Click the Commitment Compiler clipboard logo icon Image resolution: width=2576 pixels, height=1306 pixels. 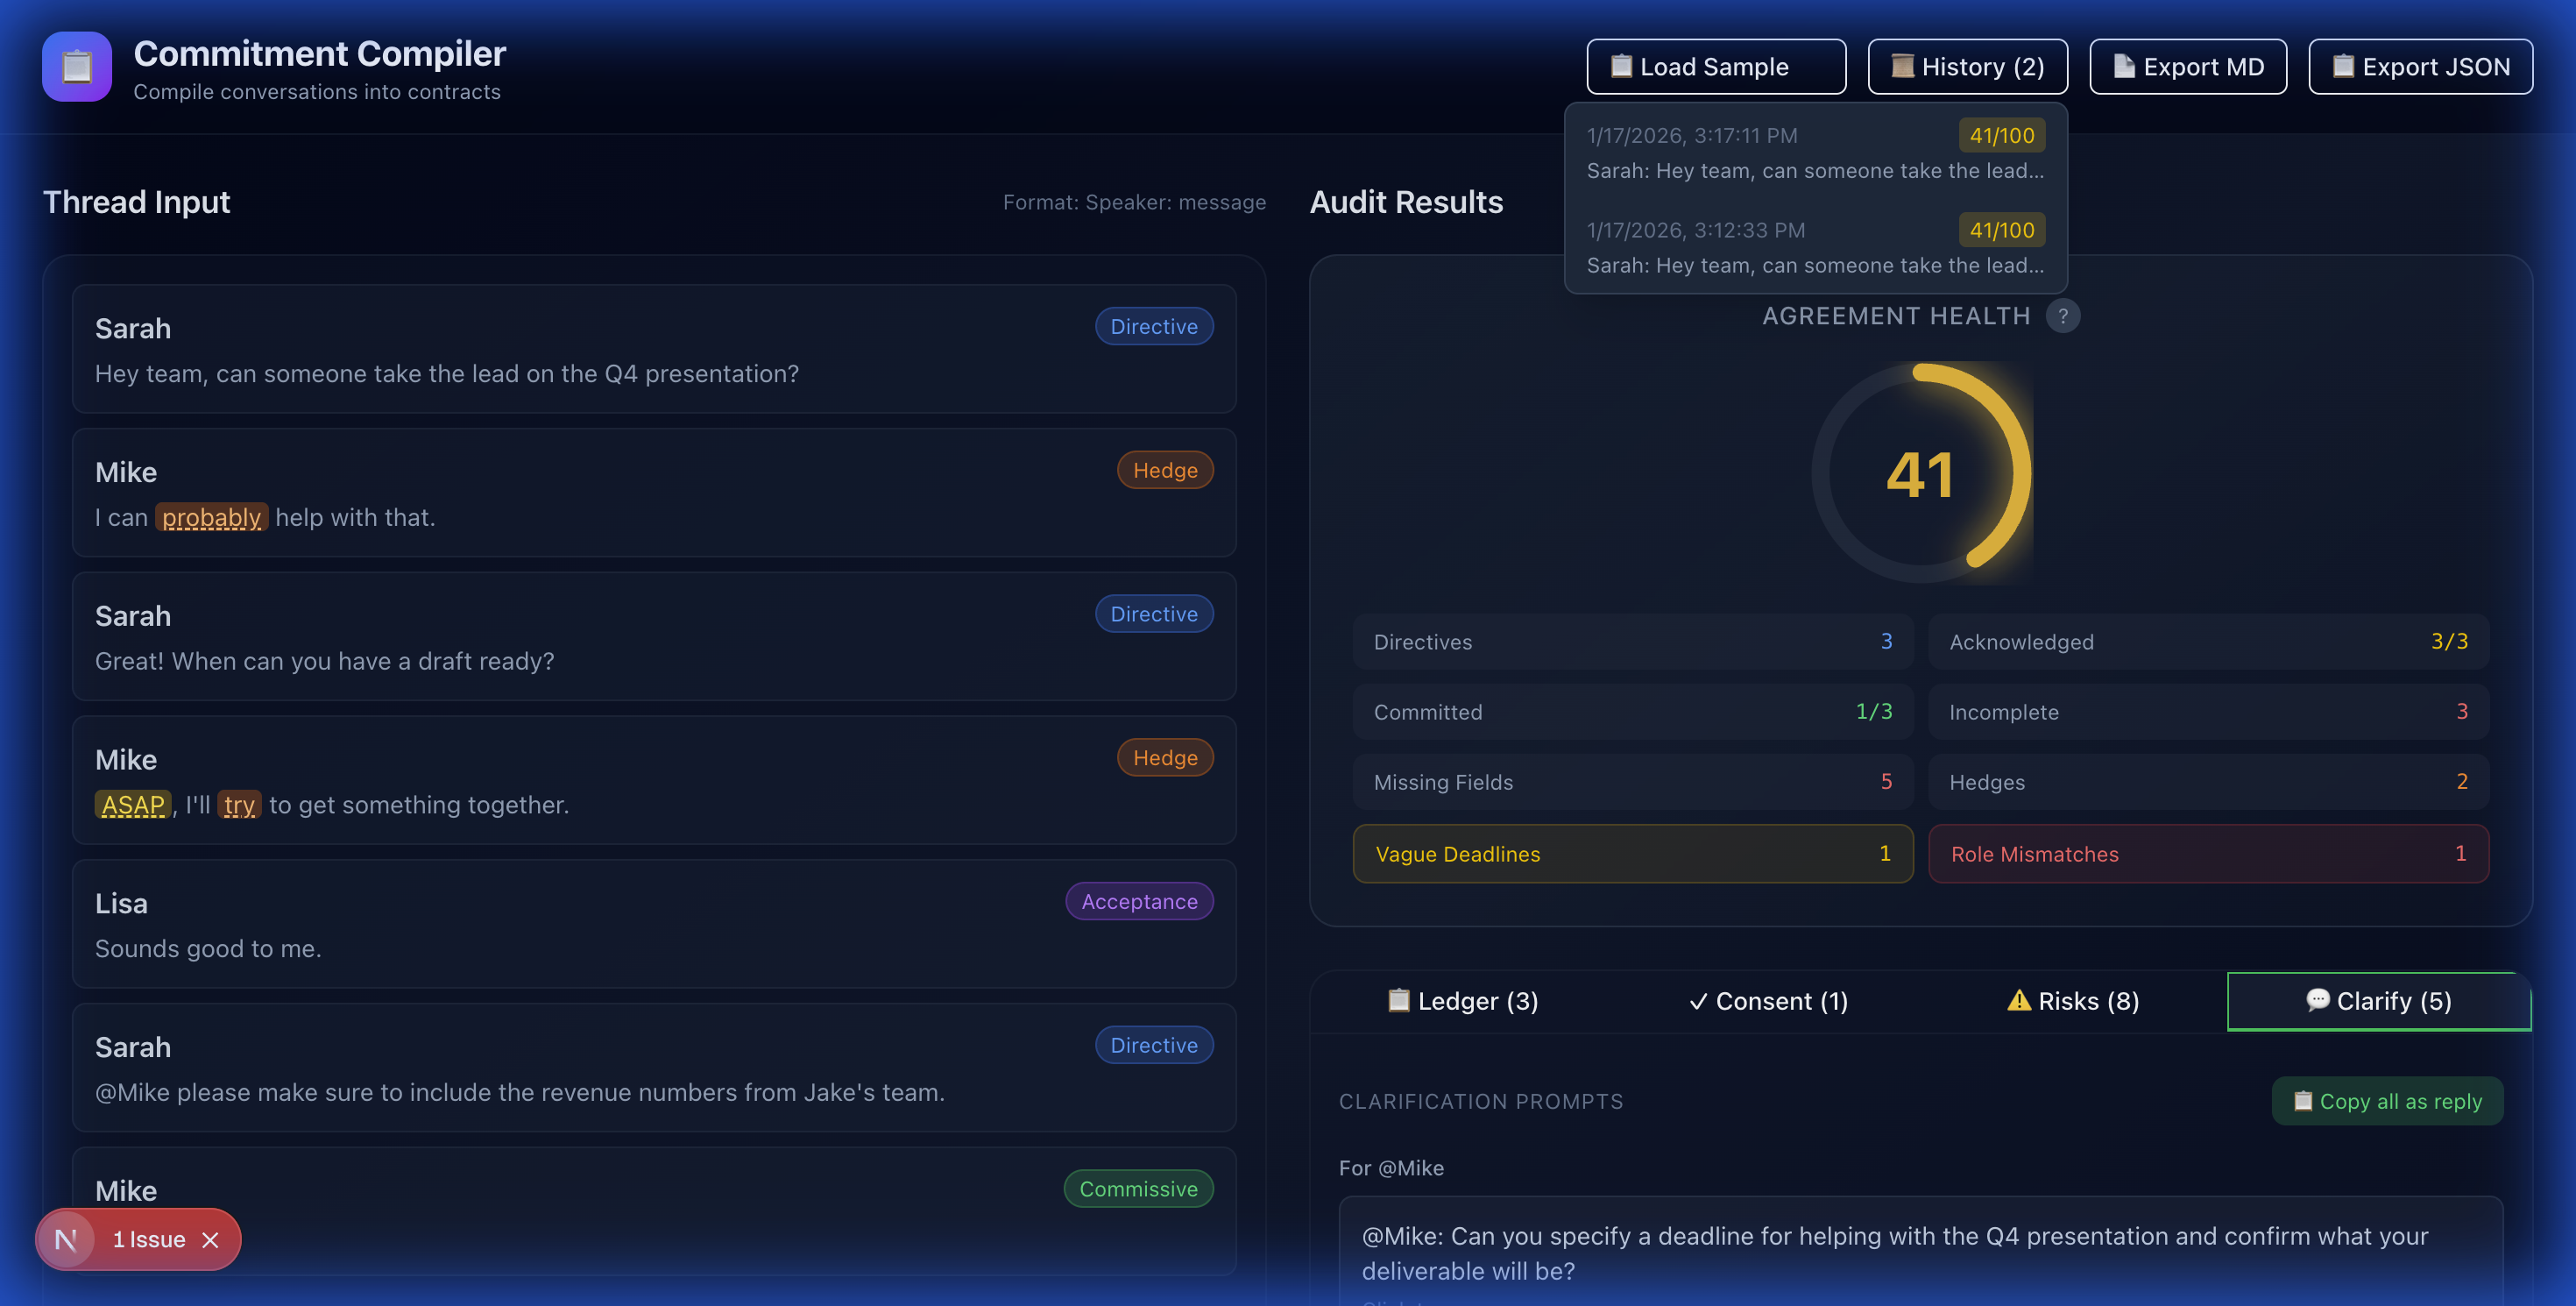tap(76, 66)
